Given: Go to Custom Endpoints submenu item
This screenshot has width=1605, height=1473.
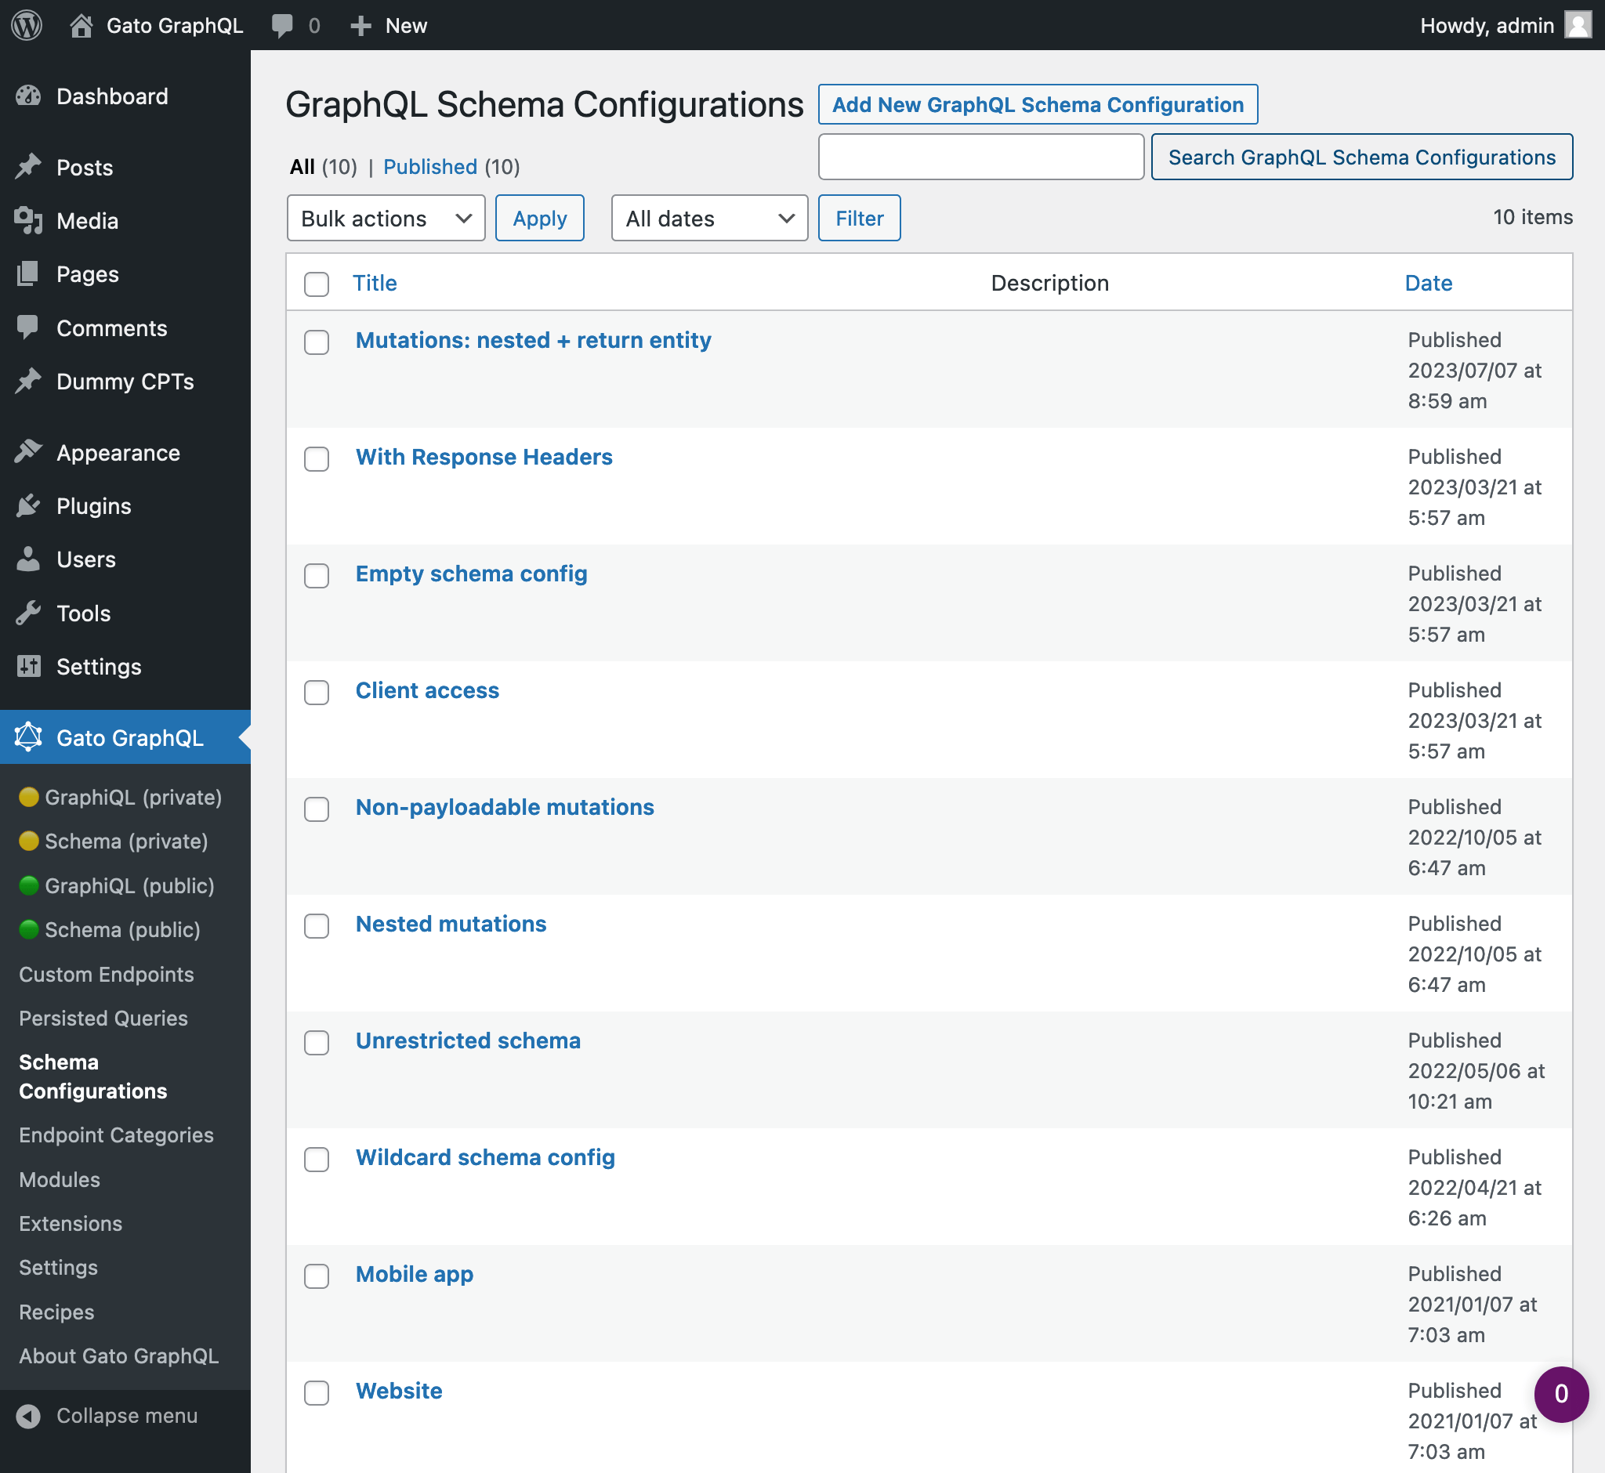Looking at the screenshot, I should 106,974.
